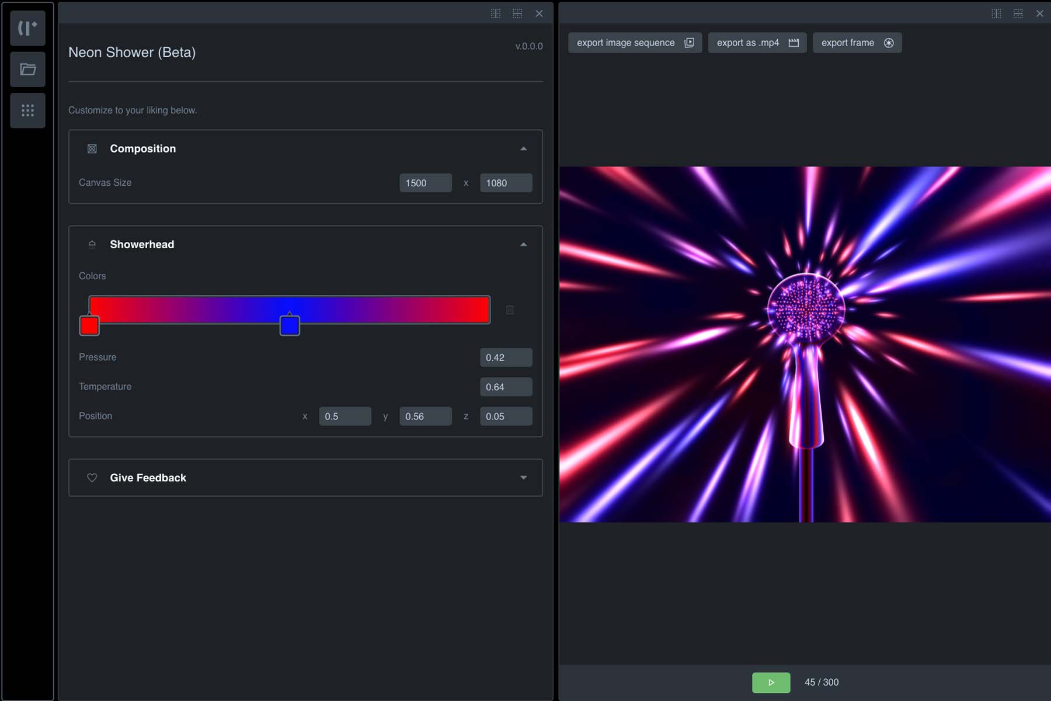
Task: Open the file browser from the sidebar
Action: [x=27, y=69]
